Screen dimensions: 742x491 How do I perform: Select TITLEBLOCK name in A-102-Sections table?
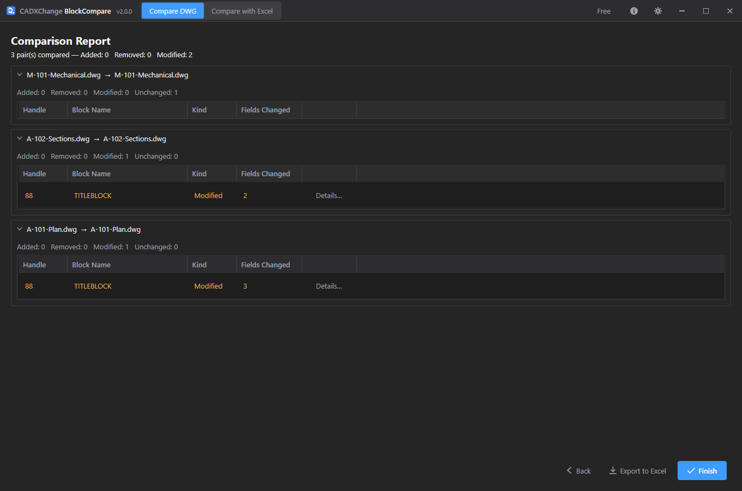(x=93, y=195)
